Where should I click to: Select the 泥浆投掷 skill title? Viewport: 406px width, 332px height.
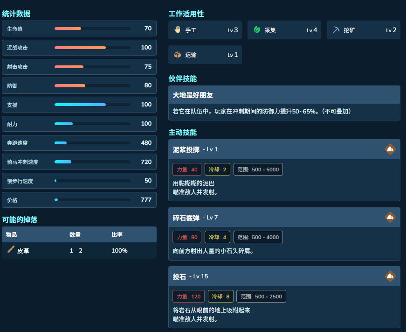186,150
